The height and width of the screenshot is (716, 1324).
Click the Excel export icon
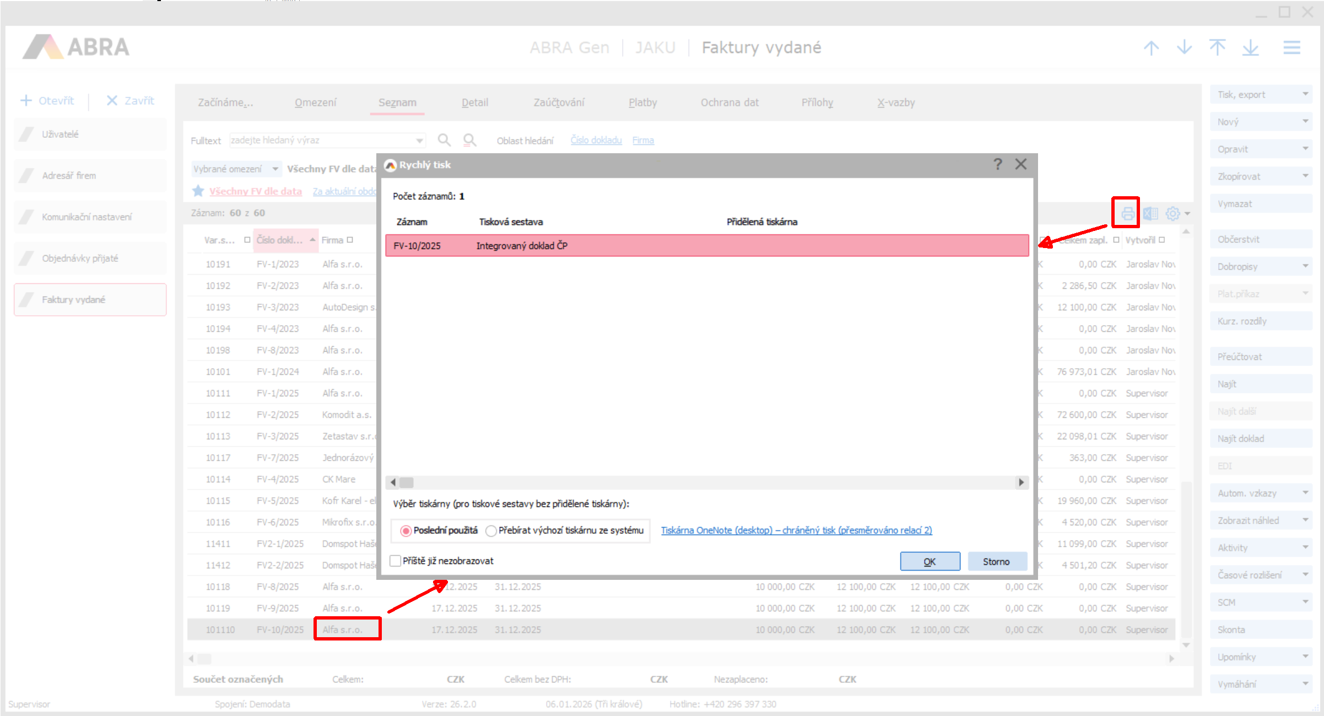tap(1150, 213)
